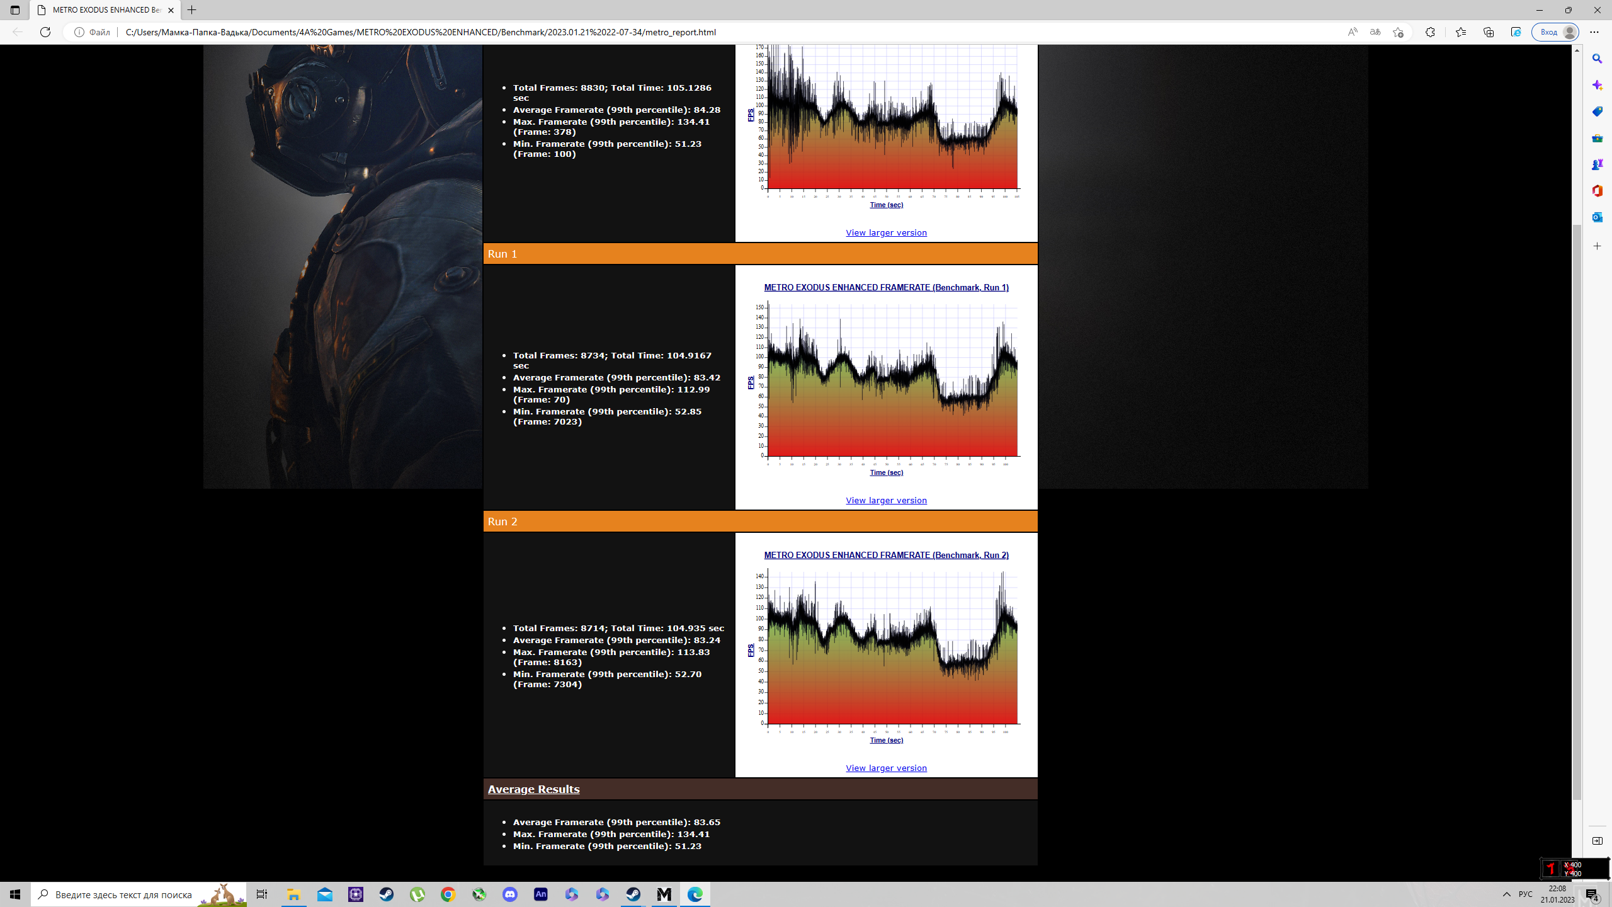The image size is (1612, 907).
Task: Click View larger version under Run 2
Action: (x=886, y=768)
